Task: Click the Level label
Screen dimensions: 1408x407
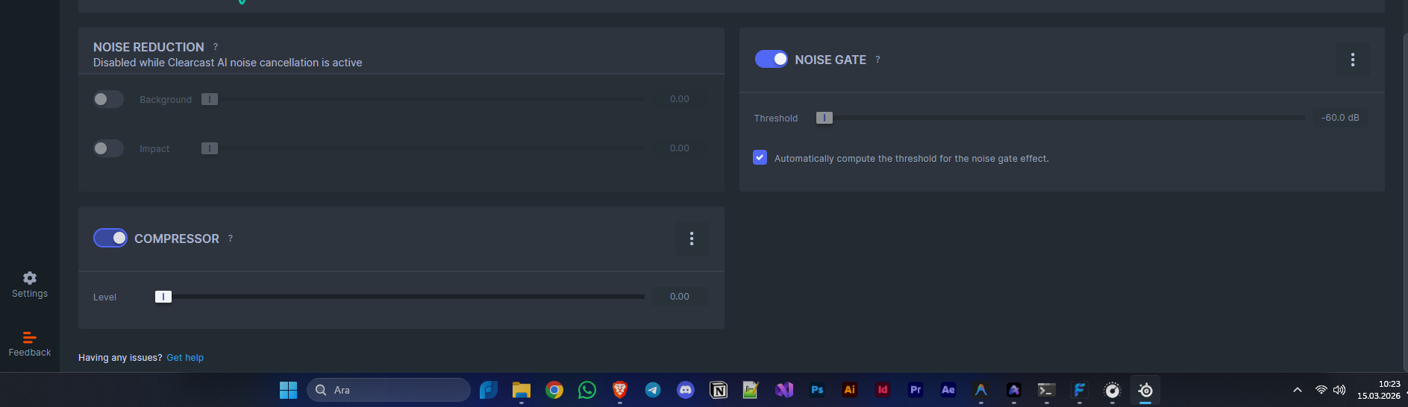Action: coord(104,297)
